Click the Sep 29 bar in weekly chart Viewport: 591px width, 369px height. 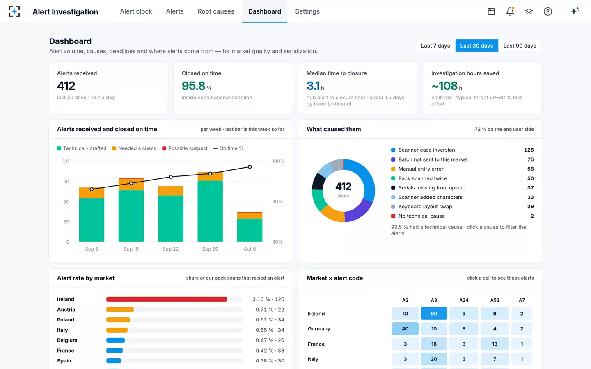click(x=210, y=207)
